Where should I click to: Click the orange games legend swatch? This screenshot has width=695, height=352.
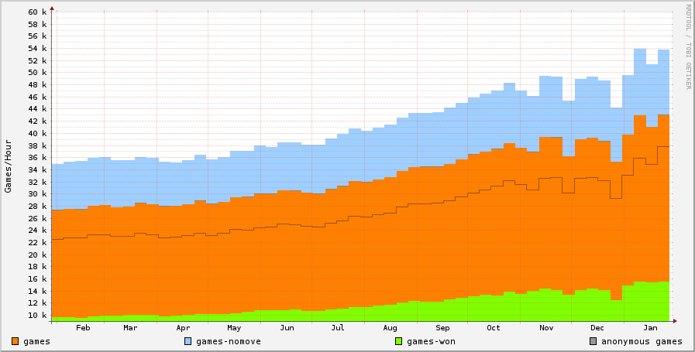15,341
